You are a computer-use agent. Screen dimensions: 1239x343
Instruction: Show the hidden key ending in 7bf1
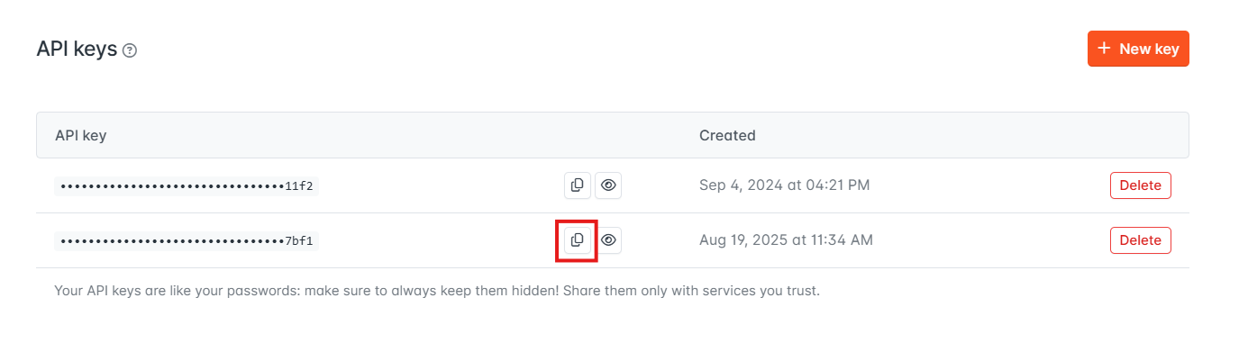point(608,240)
